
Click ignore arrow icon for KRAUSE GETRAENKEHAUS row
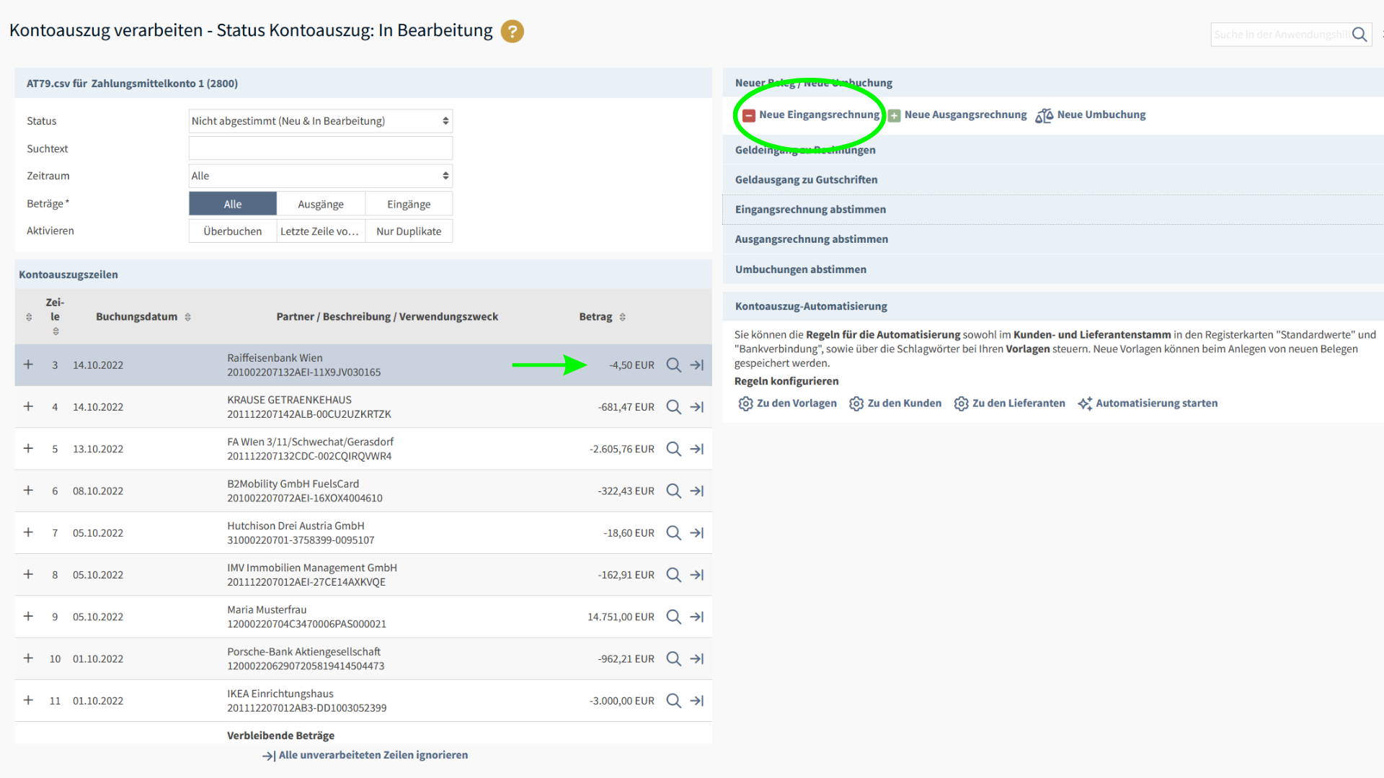click(696, 407)
